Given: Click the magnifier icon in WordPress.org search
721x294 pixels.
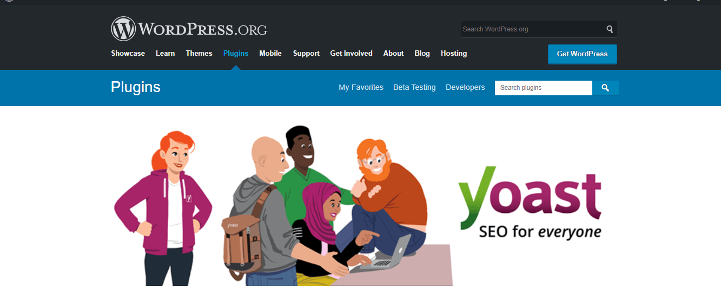Looking at the screenshot, I should [x=610, y=29].
